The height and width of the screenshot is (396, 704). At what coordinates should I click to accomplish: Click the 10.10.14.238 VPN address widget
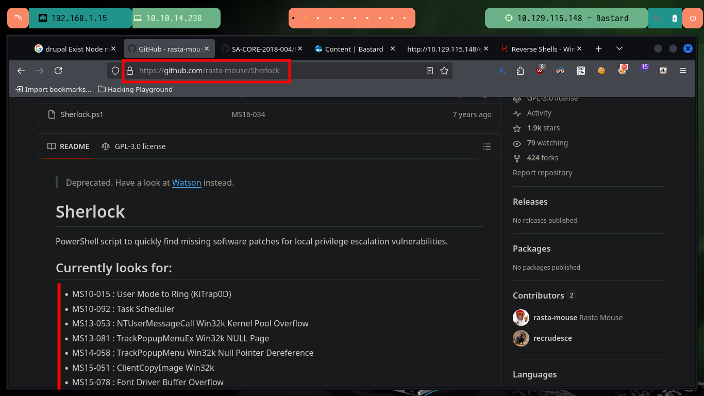pos(176,18)
